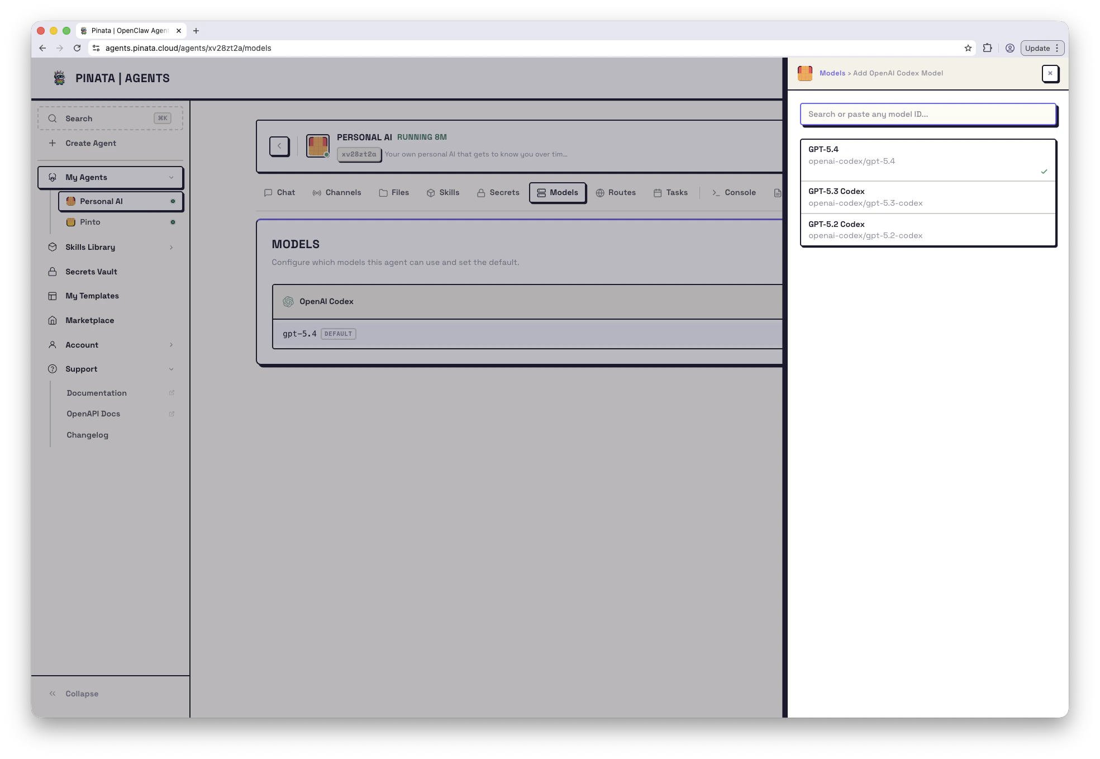Click the Marketplace storefront icon

[x=53, y=320]
